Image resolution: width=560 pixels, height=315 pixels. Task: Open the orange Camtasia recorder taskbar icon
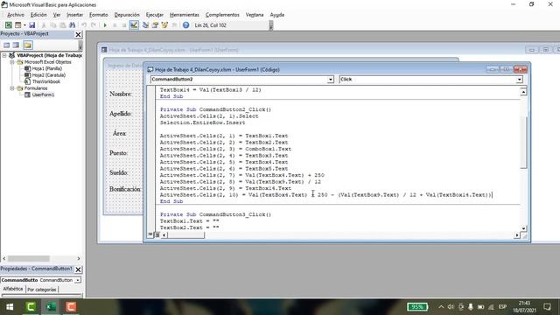point(71,307)
